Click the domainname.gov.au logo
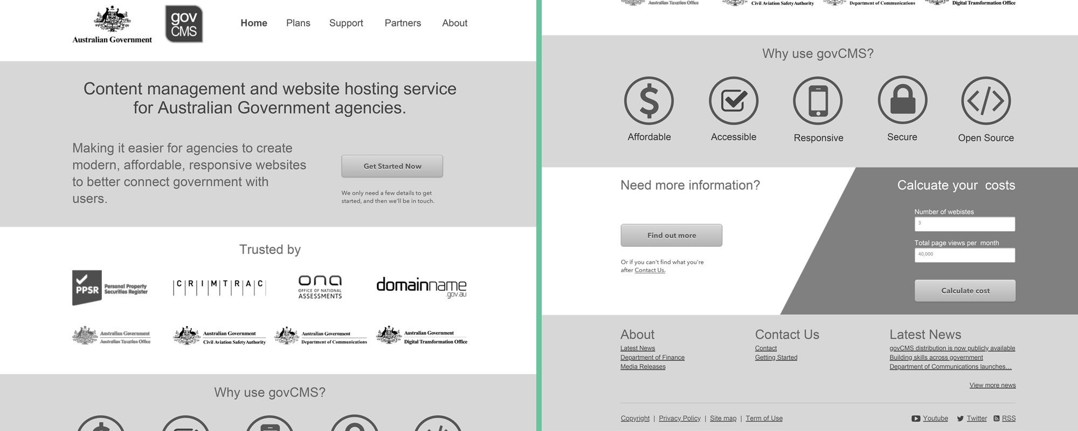Image resolution: width=1078 pixels, height=431 pixels. 421,287
